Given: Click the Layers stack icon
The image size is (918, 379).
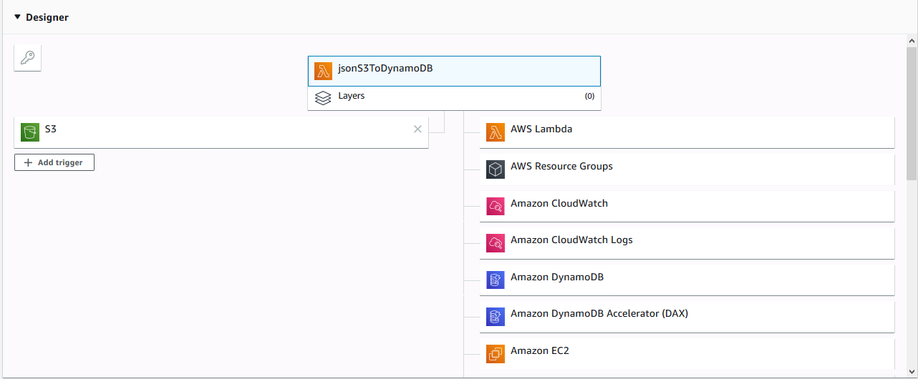Looking at the screenshot, I should tap(323, 98).
